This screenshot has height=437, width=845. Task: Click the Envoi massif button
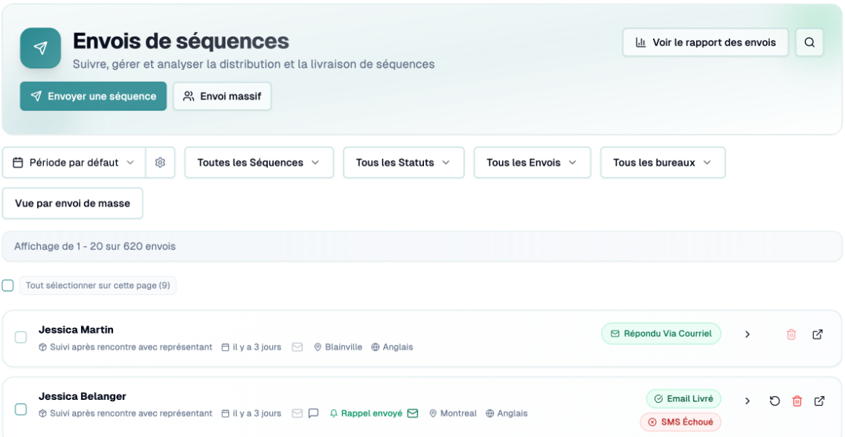pyautogui.click(x=222, y=97)
